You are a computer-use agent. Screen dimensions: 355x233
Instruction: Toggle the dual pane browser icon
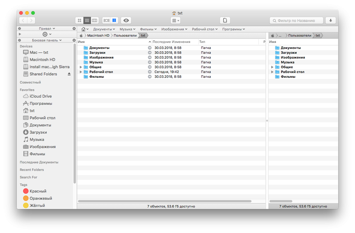[x=114, y=21]
